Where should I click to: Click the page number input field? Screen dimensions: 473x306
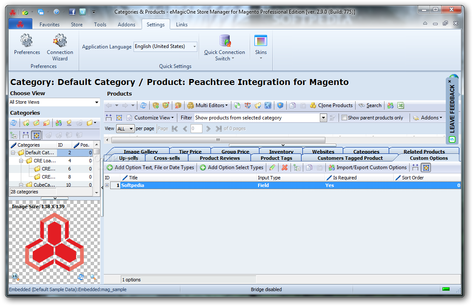196,129
